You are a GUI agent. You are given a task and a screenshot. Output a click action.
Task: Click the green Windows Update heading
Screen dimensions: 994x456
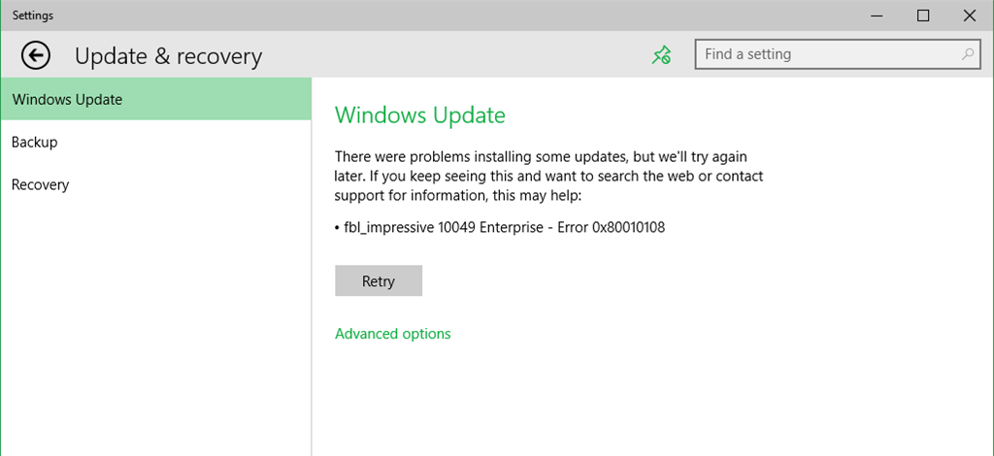click(420, 115)
